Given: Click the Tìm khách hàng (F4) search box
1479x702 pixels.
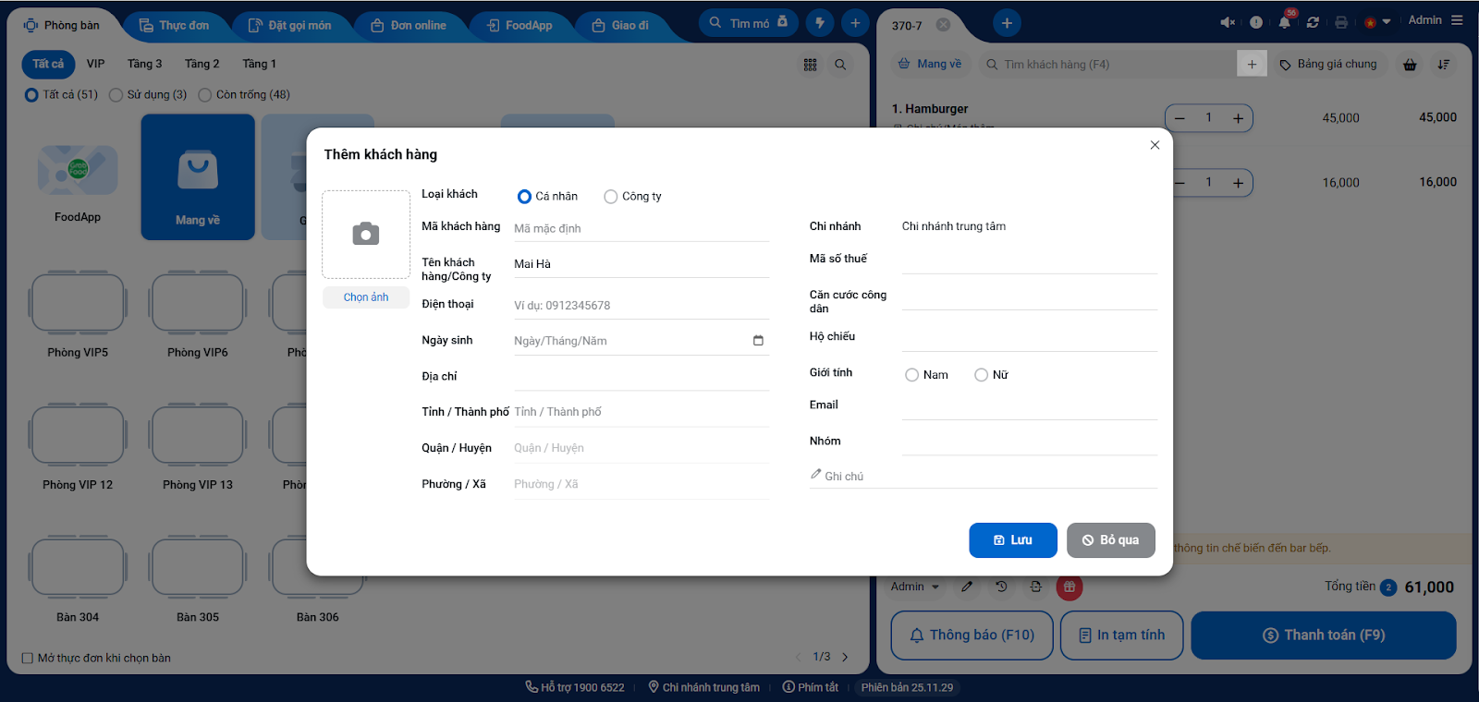Looking at the screenshot, I should coord(1106,65).
